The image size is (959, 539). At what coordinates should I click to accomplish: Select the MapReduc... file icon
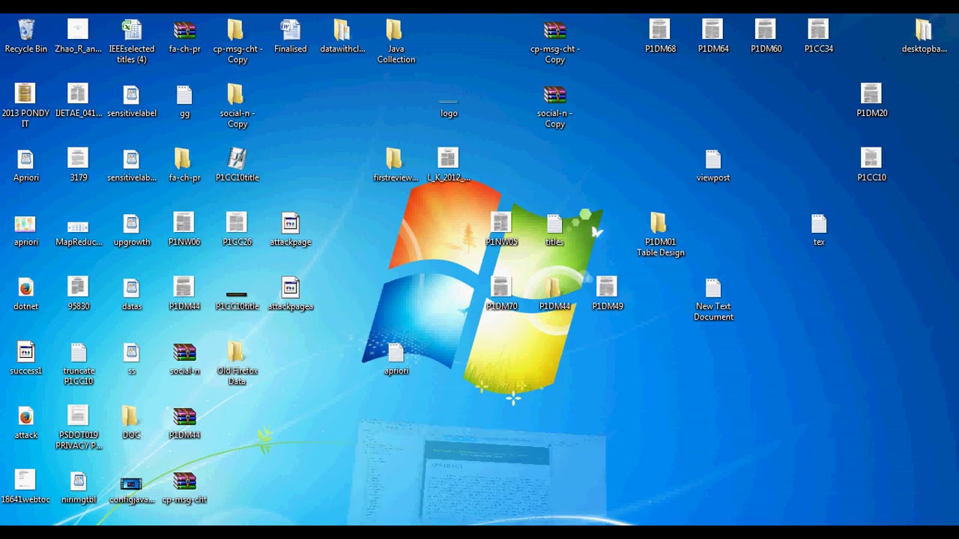[78, 226]
